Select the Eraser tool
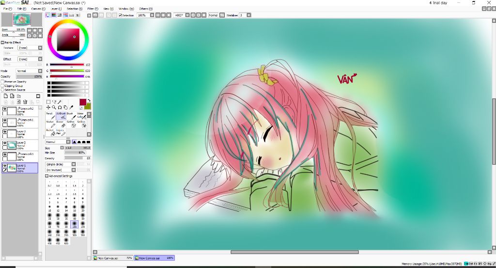The image size is (496, 268). 61,124
